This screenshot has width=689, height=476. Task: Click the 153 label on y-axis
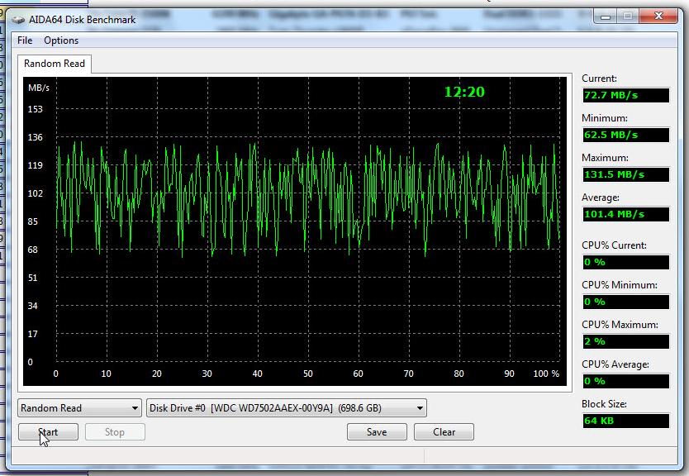pos(36,109)
